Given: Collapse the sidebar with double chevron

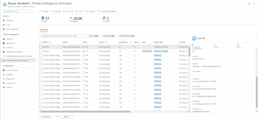Looking at the screenshot, I should 34,11.
